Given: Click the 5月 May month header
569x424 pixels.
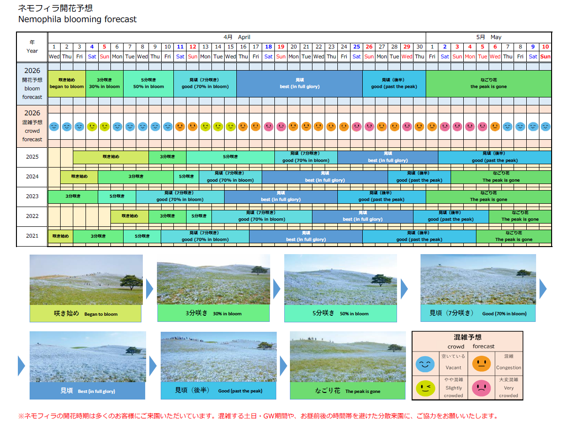Looking at the screenshot, I should (488, 37).
